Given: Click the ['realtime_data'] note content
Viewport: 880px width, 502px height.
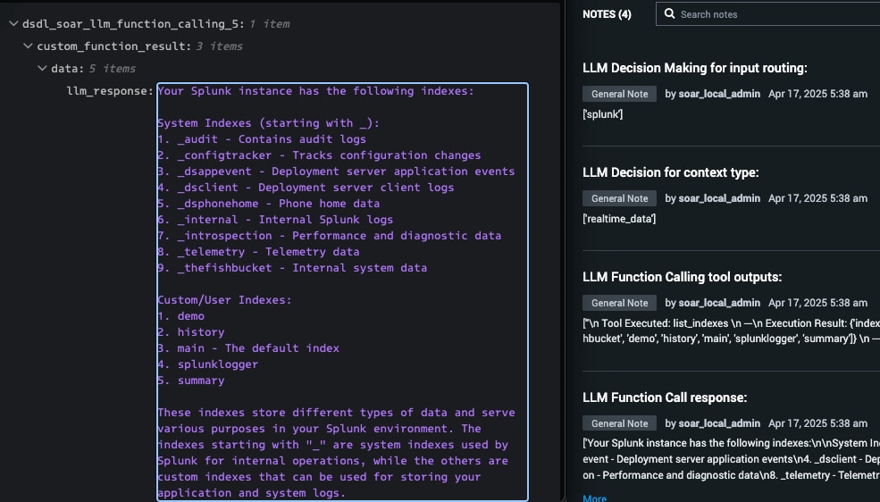Looking at the screenshot, I should coord(619,219).
